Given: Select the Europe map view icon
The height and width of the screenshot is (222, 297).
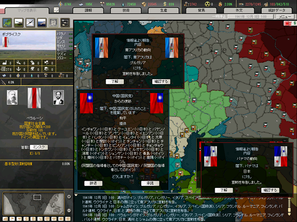Looking at the screenshot, I should [7, 22].
